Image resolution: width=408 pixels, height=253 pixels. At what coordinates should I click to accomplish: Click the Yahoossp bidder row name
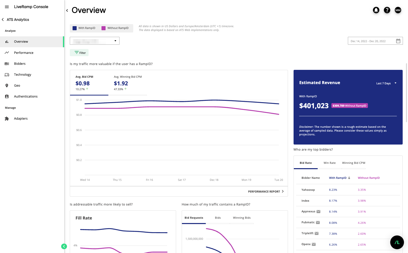click(308, 190)
